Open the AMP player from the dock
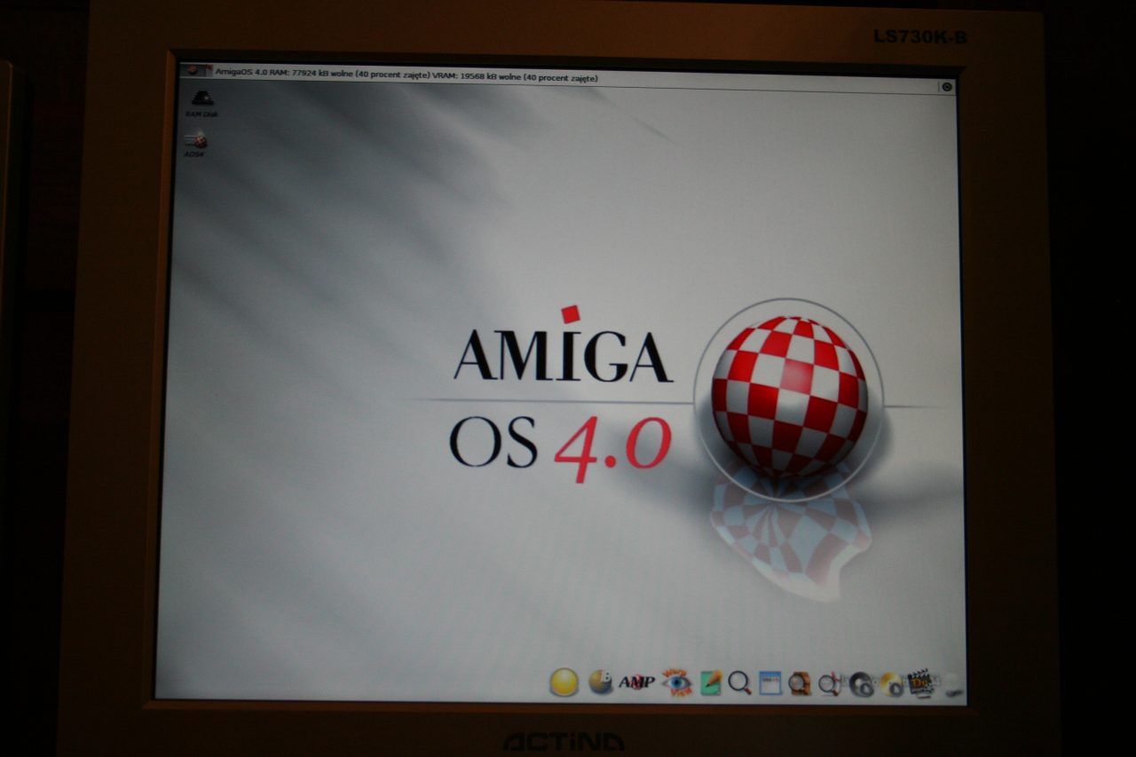The width and height of the screenshot is (1136, 757). coord(636,682)
